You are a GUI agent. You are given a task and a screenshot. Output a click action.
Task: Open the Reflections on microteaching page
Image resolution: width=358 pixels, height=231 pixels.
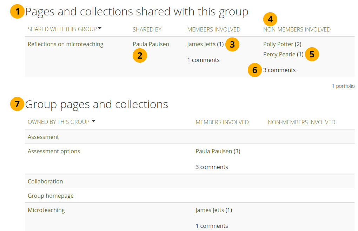[x=65, y=44]
